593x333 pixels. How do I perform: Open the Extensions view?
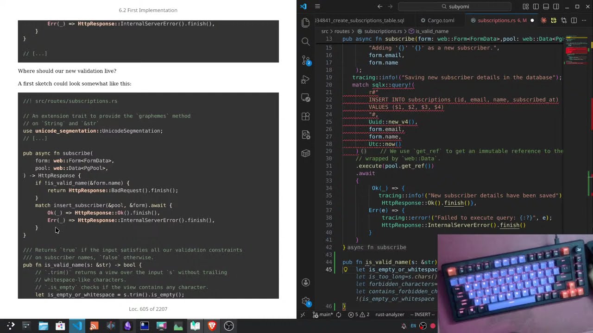pyautogui.click(x=305, y=117)
